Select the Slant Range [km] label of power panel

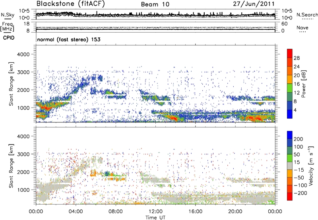pos(11,84)
